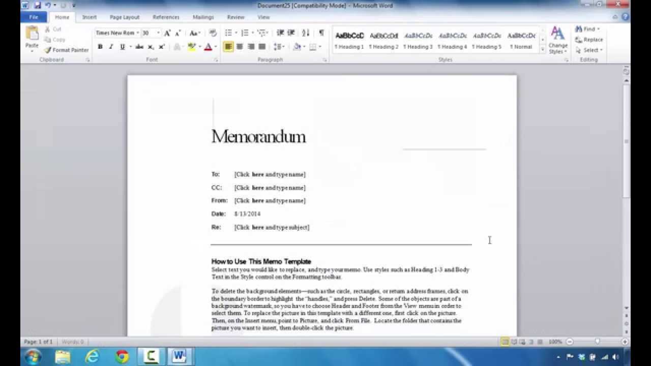Screen dimensions: 651x366
Task: Switch to the View tab
Action: pyautogui.click(x=263, y=17)
